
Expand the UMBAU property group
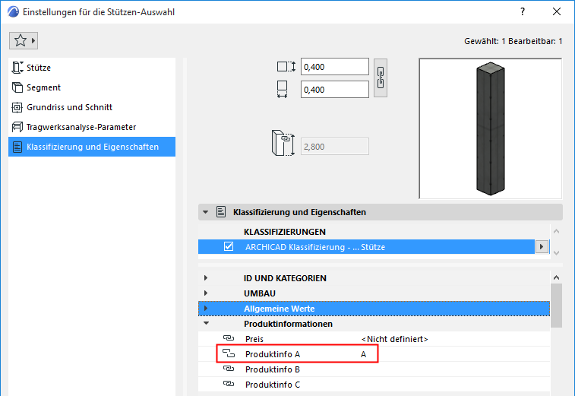(206, 293)
